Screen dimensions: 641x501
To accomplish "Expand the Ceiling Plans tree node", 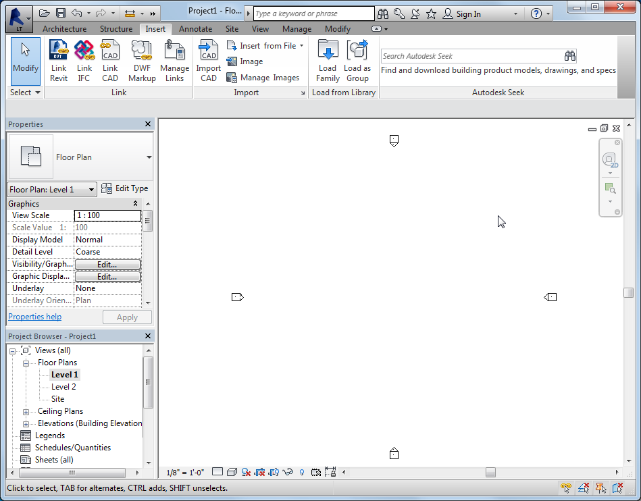I will [x=26, y=412].
